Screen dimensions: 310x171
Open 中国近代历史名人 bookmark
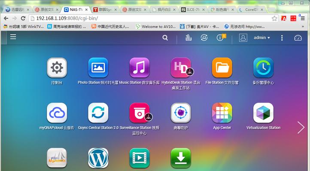point(110,27)
